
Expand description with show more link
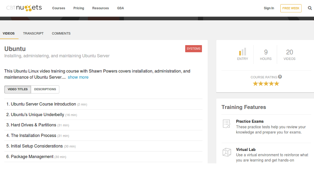(x=78, y=77)
